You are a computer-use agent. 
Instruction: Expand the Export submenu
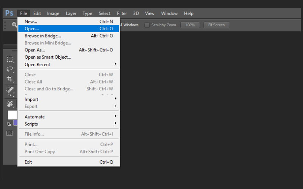pos(69,106)
